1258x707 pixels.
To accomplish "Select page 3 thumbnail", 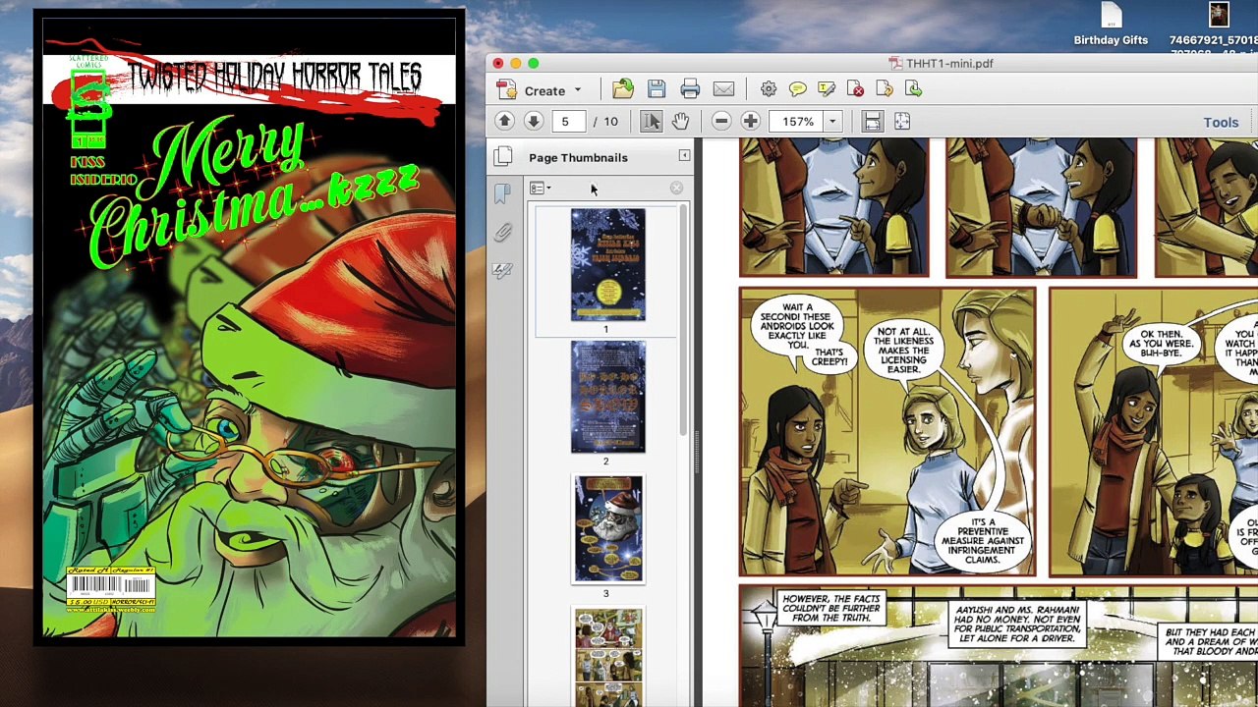I will coord(608,529).
